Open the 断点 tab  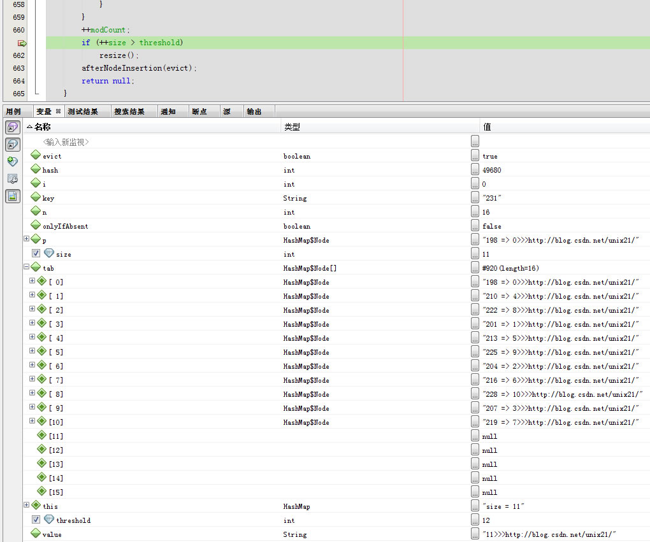coord(199,111)
